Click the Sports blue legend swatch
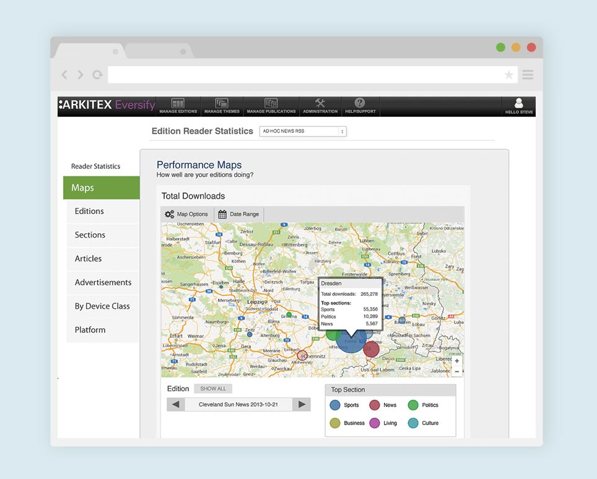 click(x=335, y=405)
